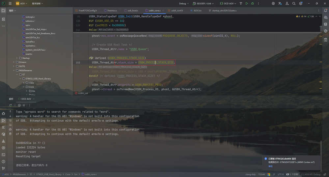Open Search Everywhere magnifier icon
Image resolution: width=329 pixels, height=177 pixels.
[294, 4]
